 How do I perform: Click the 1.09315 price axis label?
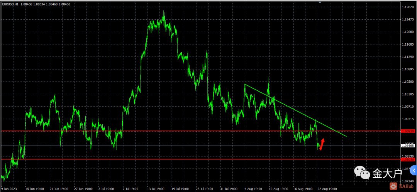point(408,119)
